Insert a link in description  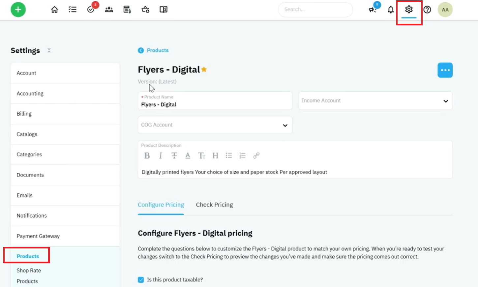pyautogui.click(x=256, y=156)
